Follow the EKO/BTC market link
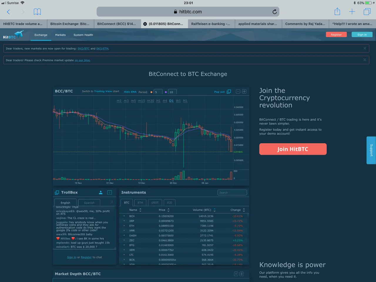This screenshot has width=376, height=282. click(x=84, y=48)
